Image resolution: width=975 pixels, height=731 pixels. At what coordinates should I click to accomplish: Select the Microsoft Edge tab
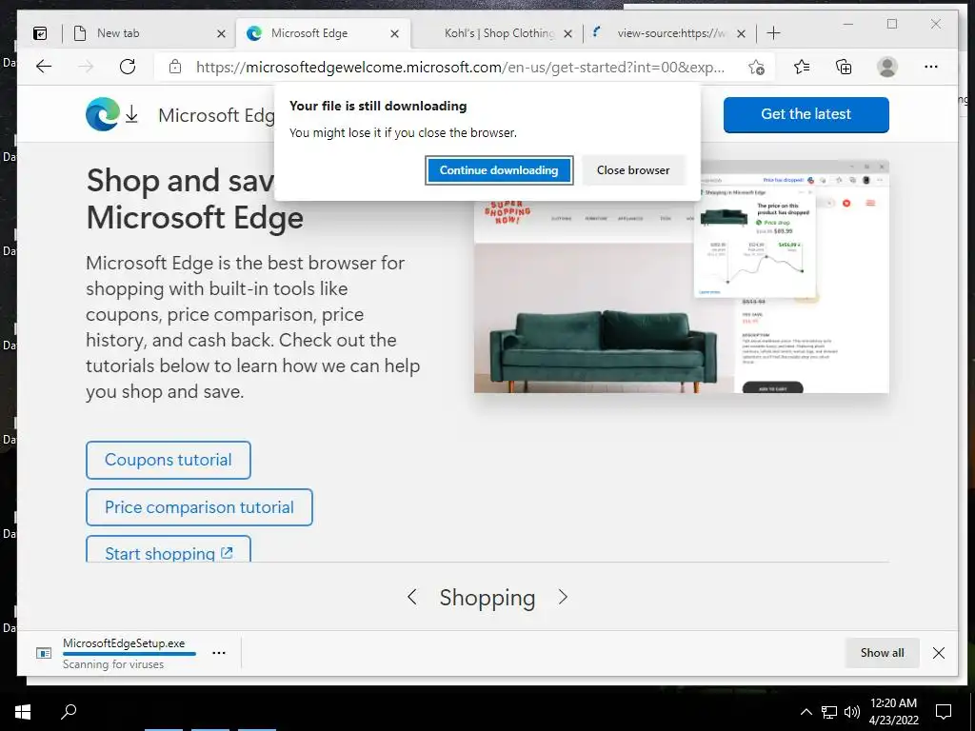pos(323,33)
